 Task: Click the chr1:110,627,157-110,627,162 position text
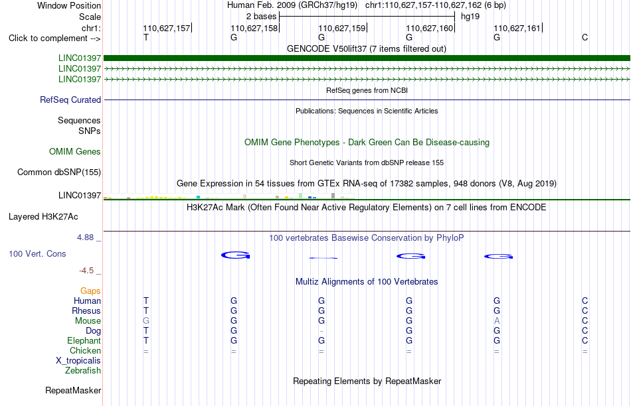[x=436, y=5]
